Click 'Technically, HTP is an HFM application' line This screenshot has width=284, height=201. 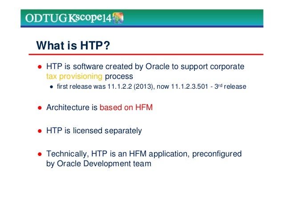(144, 154)
